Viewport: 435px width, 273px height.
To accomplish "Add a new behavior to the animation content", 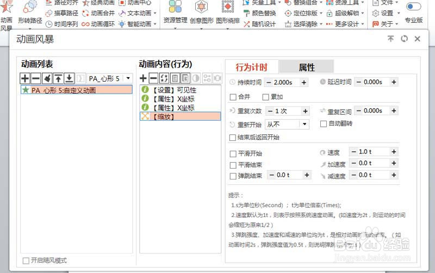I will point(143,78).
